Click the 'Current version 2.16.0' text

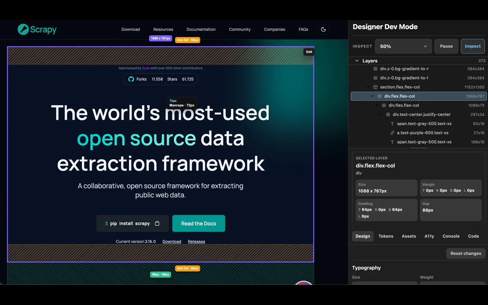[x=136, y=242]
